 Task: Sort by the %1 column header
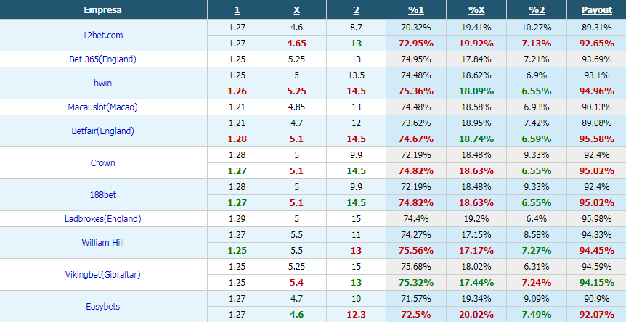[416, 10]
